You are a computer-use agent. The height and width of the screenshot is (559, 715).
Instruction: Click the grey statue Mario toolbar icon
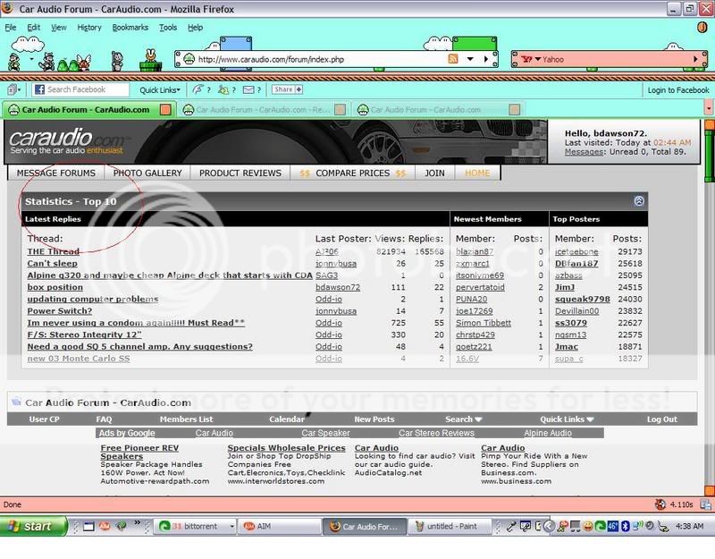click(117, 61)
